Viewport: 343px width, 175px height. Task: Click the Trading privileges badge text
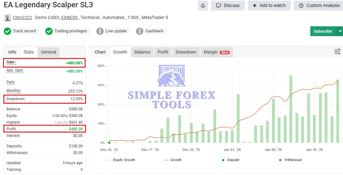click(x=71, y=31)
